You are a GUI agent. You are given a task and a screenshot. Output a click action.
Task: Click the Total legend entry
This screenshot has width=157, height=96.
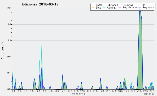click(97, 5)
